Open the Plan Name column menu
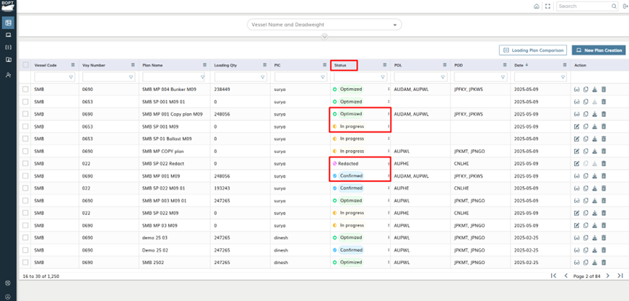The height and width of the screenshot is (301, 629). (x=205, y=65)
